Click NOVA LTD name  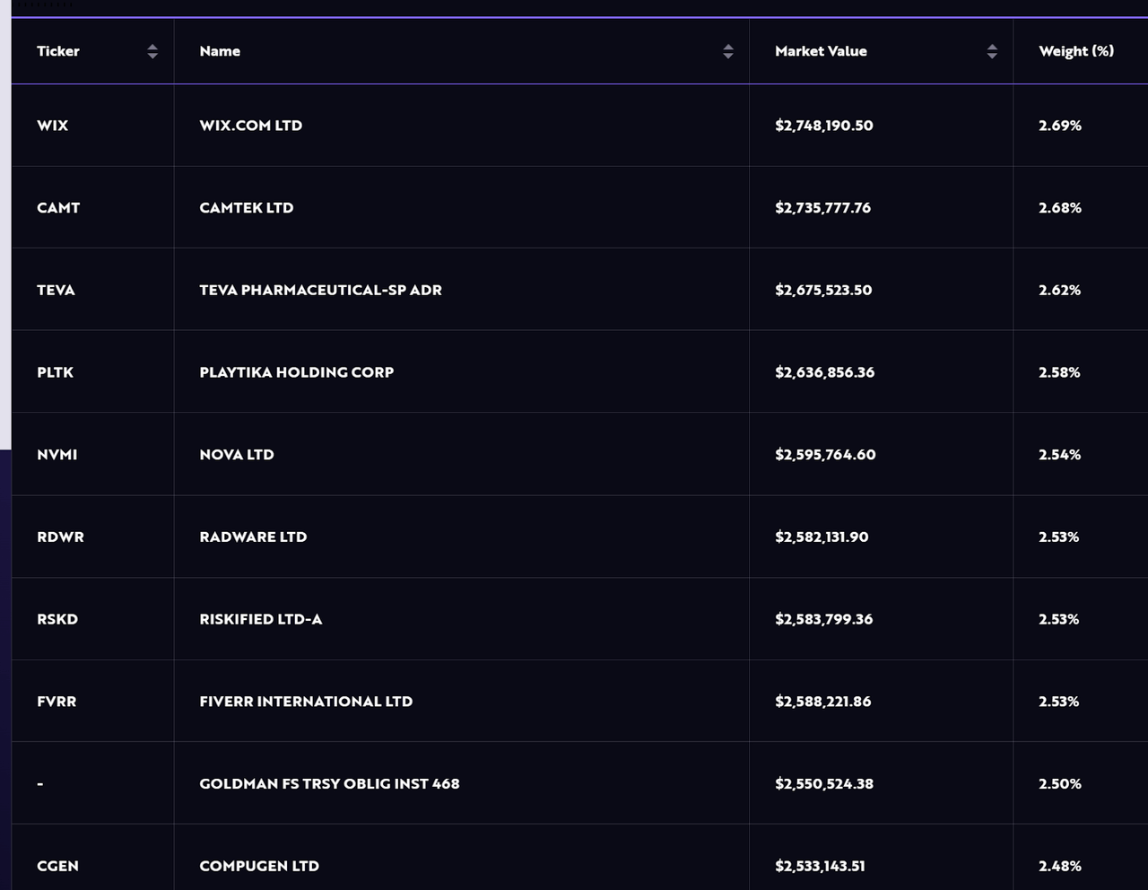pyautogui.click(x=237, y=455)
